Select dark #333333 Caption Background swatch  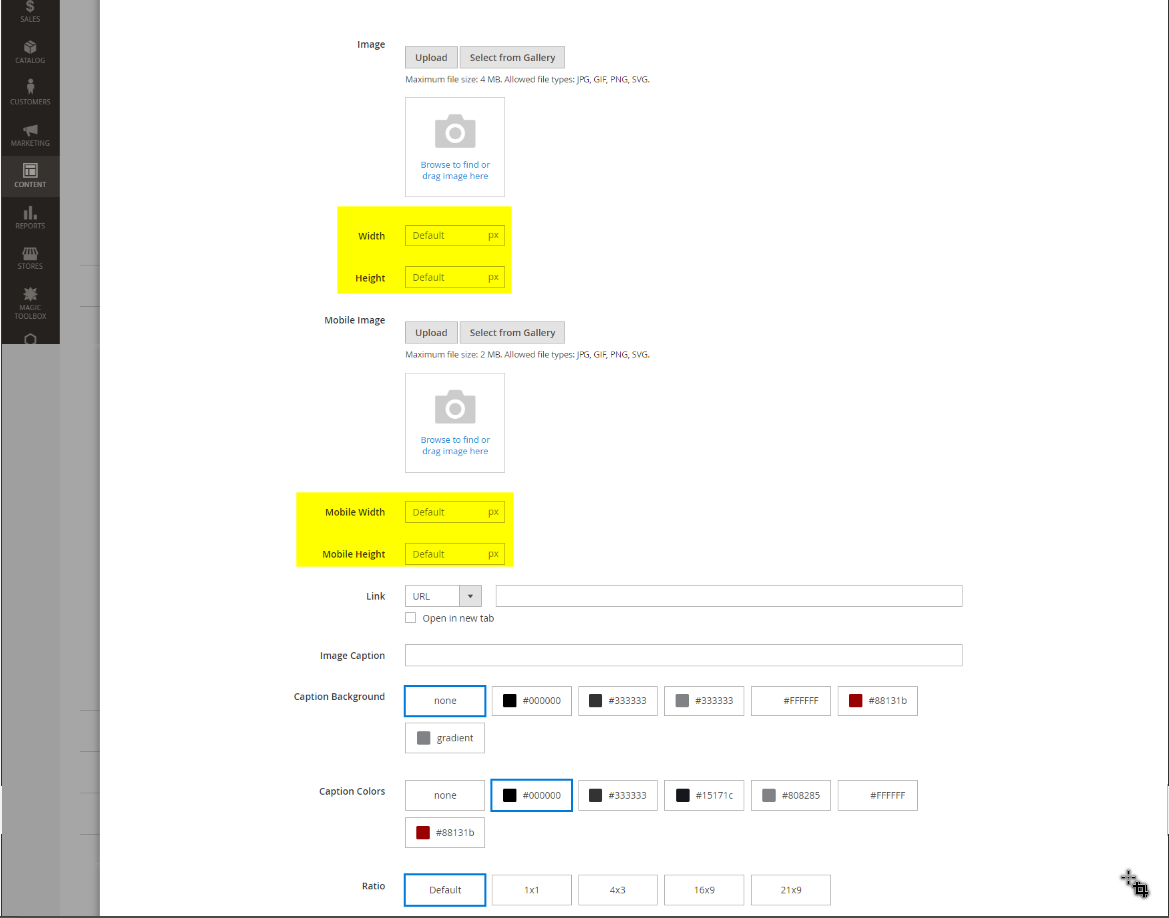pyautogui.click(x=618, y=701)
